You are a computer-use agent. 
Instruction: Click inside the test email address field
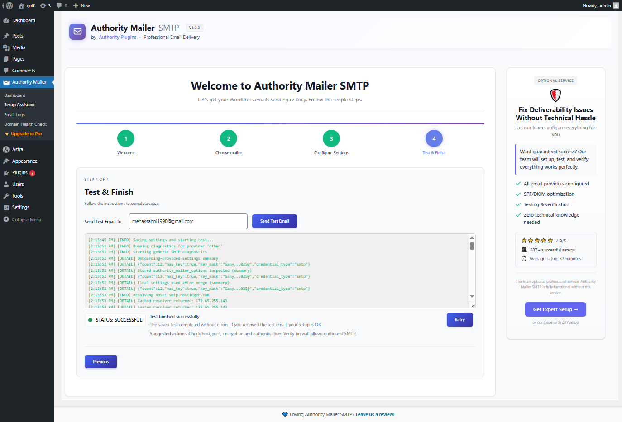pos(188,221)
